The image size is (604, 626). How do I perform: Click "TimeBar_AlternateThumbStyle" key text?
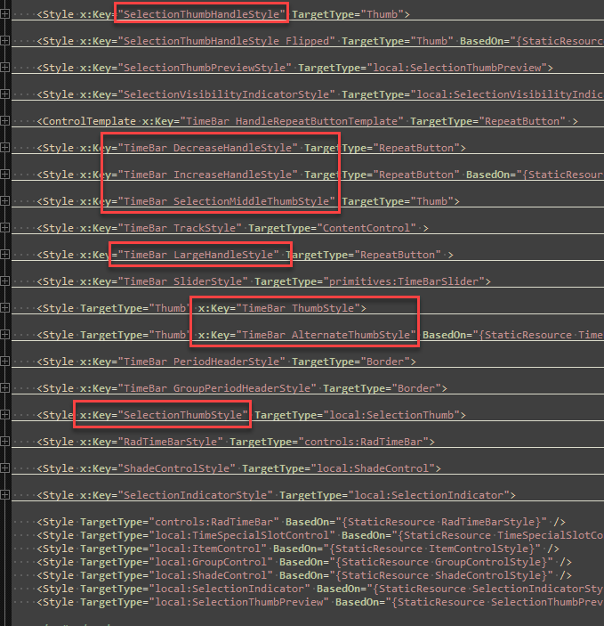(x=326, y=336)
